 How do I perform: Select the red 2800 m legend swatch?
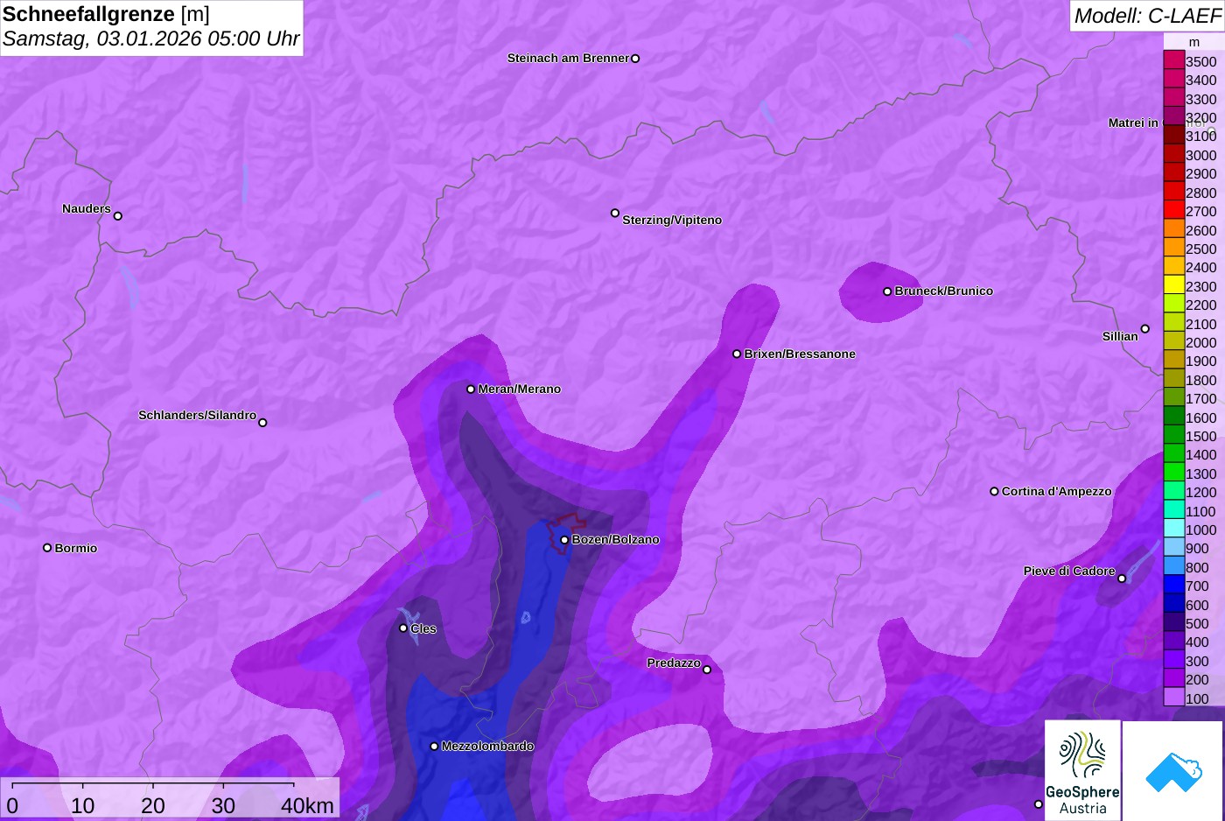1174,193
